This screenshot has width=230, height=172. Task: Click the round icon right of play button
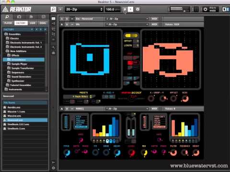tap(138, 9)
